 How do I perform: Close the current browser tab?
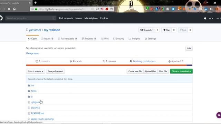(30, 3)
